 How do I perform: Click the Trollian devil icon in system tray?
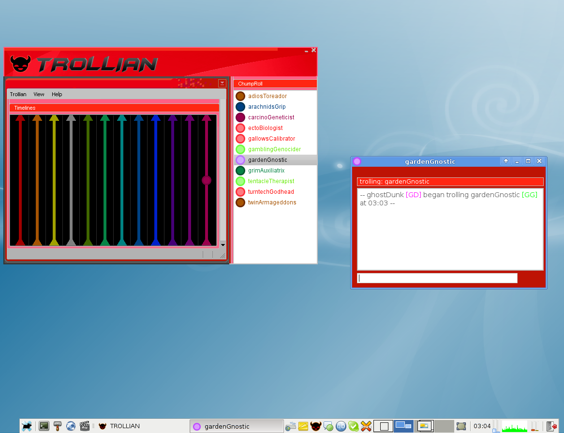316,426
